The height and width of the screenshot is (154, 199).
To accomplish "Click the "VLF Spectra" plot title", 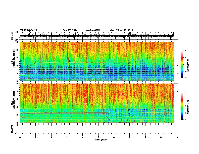I will tap(28, 30).
